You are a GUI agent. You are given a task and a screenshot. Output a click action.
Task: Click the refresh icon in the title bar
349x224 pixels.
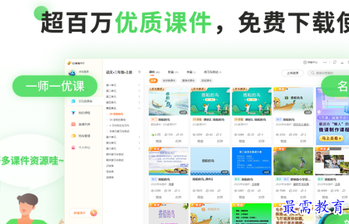[334, 63]
